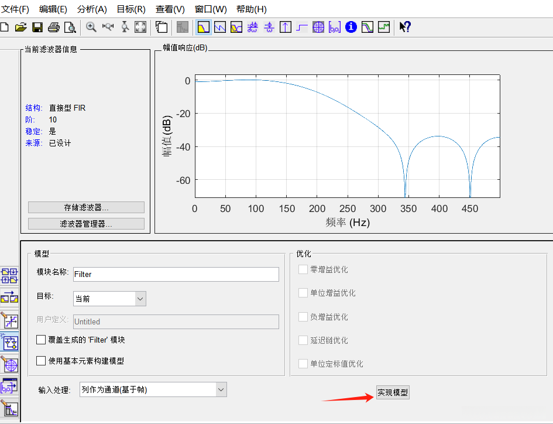Show Filter Information with blue 'i' icon

tap(351, 27)
